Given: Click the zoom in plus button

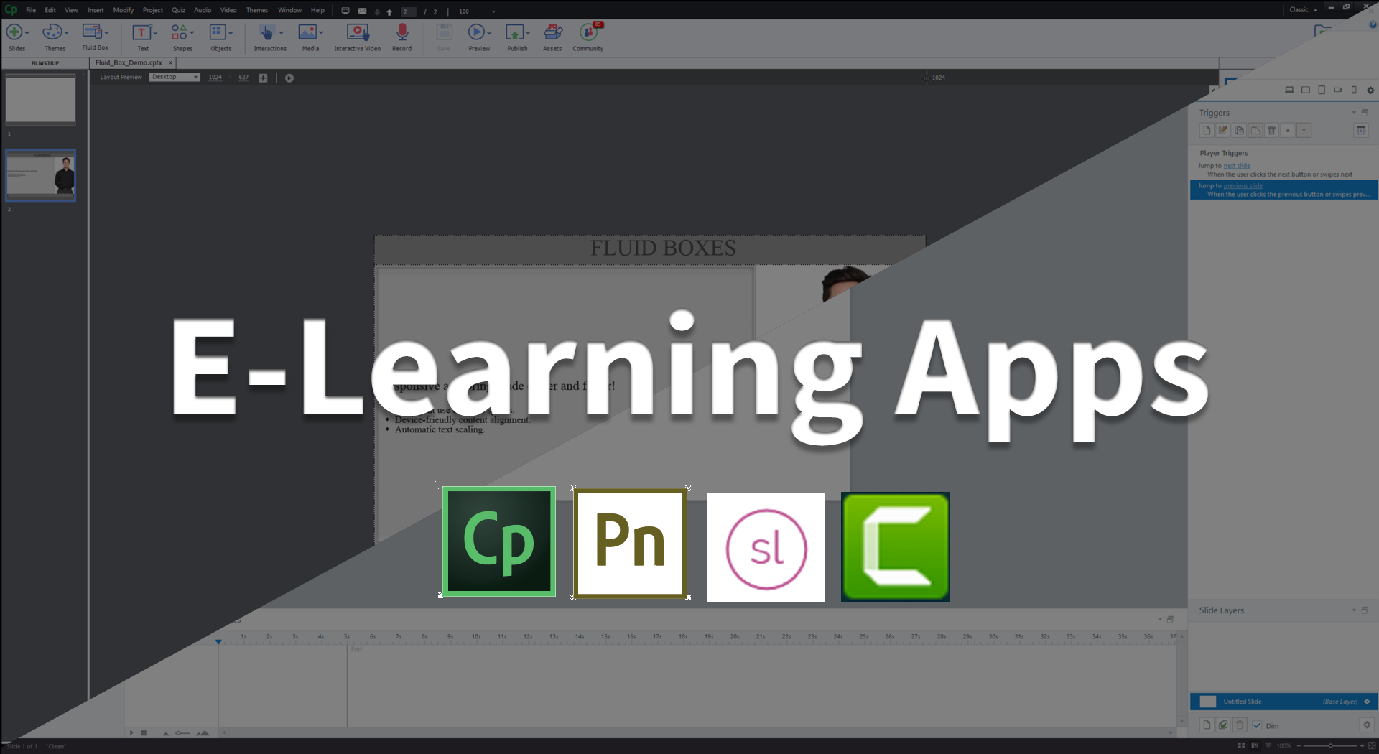Looking at the screenshot, I should click(x=1362, y=745).
